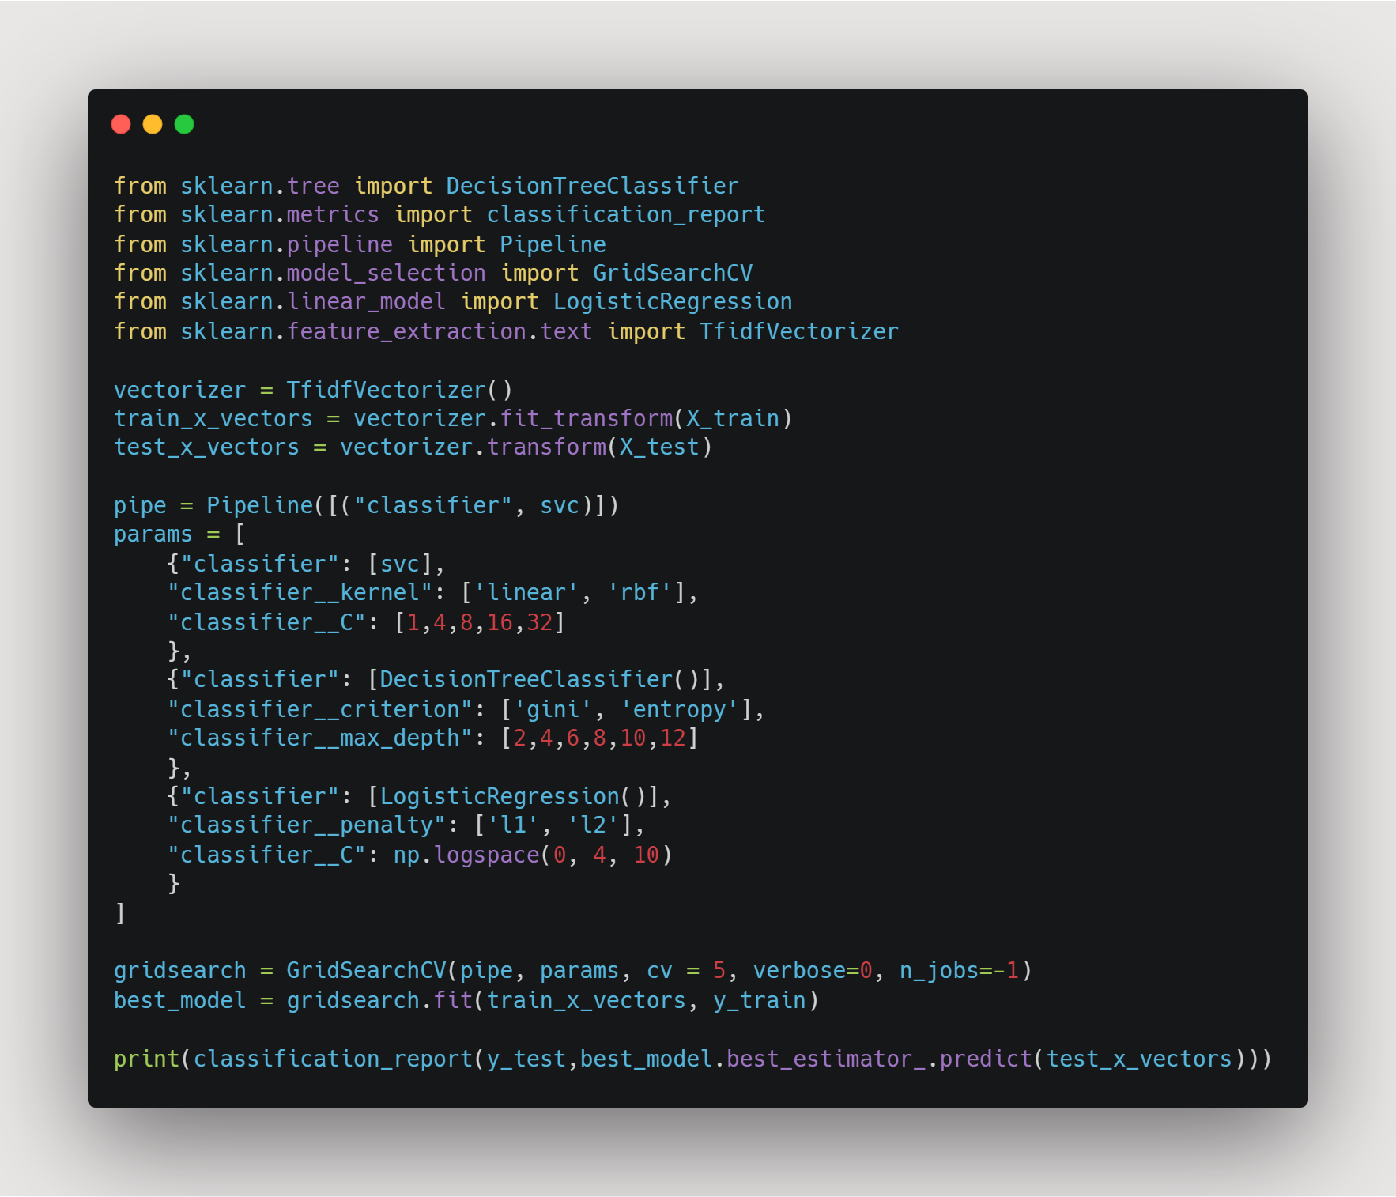1396x1197 pixels.
Task: Click the yellow minimize dot
Action: pyautogui.click(x=153, y=124)
